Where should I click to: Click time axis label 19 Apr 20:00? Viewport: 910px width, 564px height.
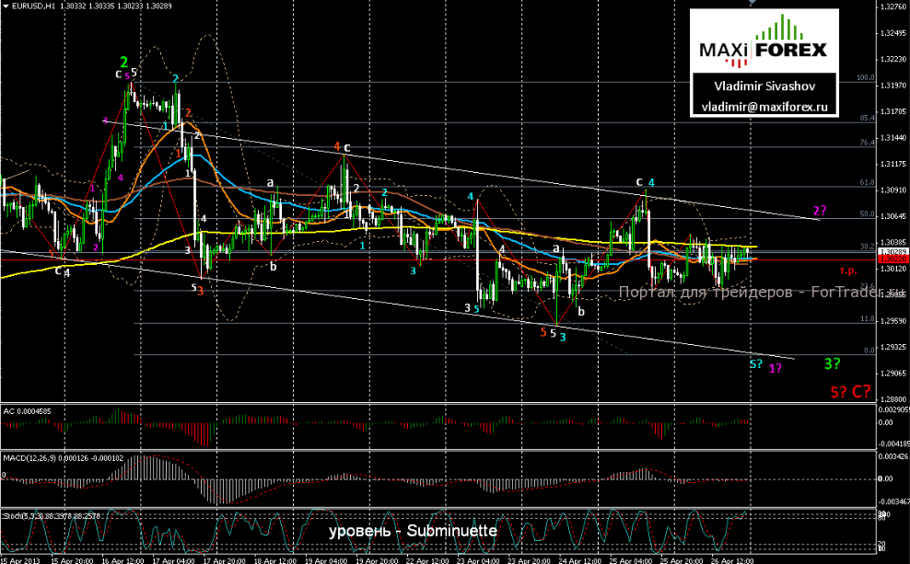tap(377, 560)
